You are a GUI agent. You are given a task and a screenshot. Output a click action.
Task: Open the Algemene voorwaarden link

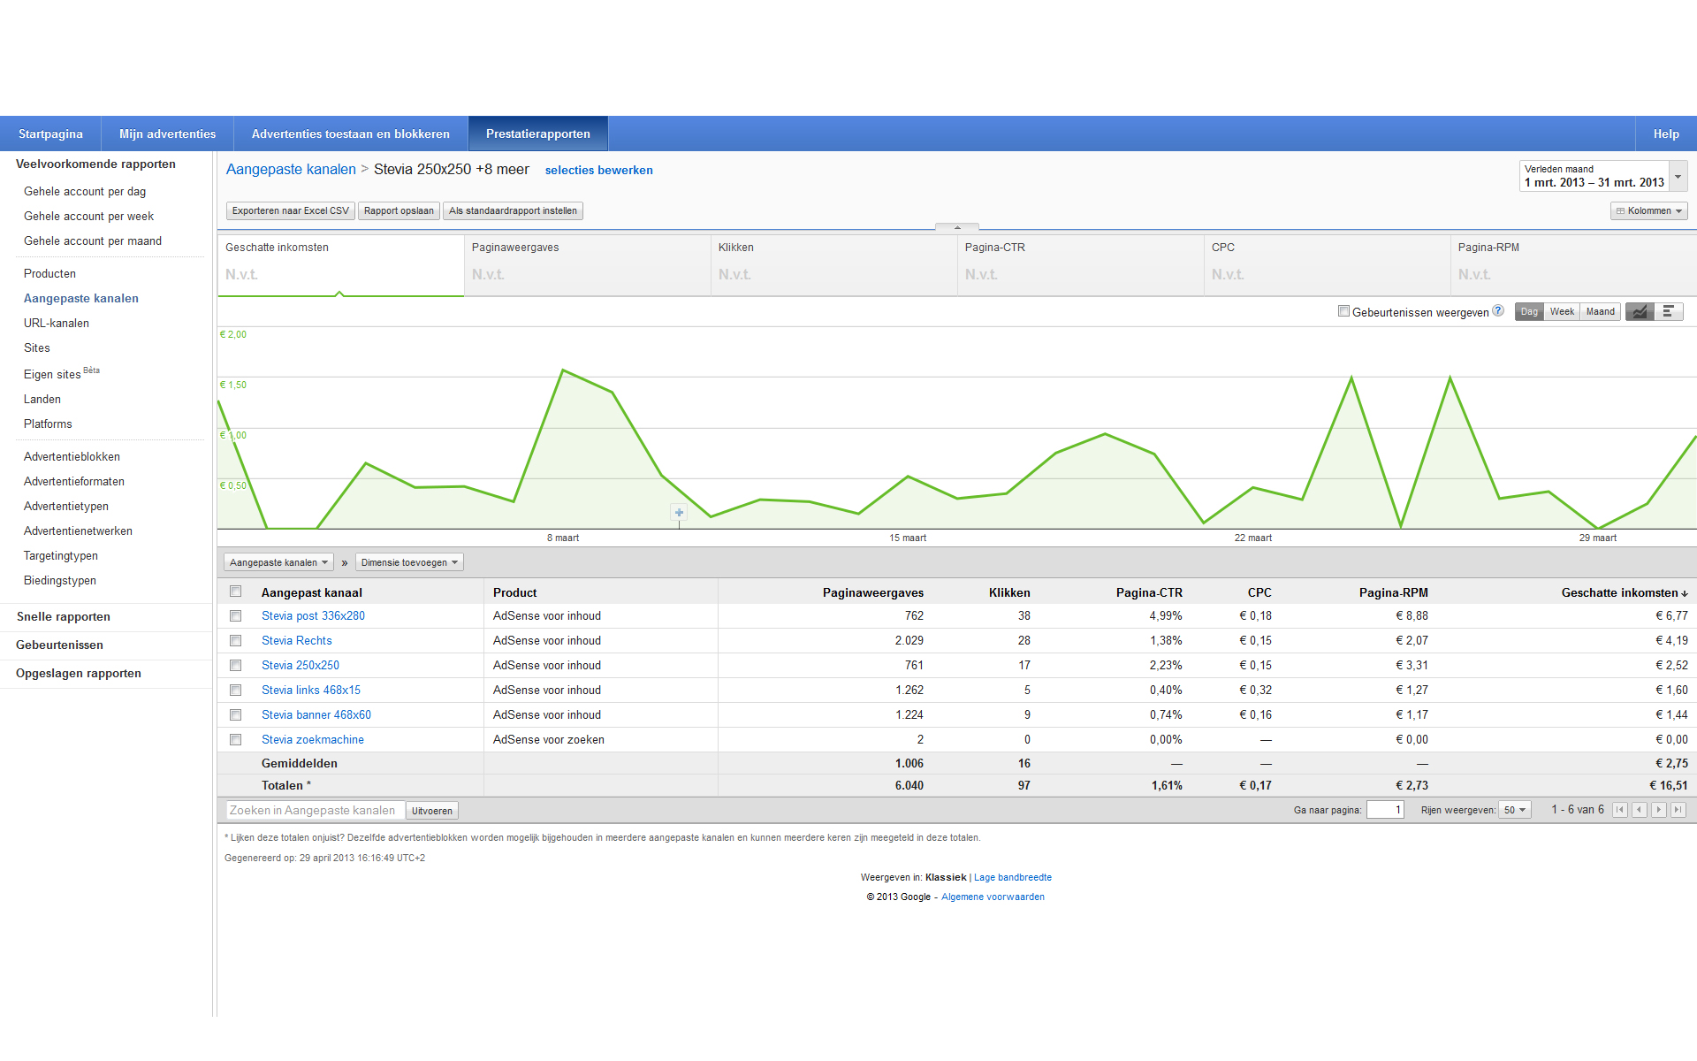[993, 897]
